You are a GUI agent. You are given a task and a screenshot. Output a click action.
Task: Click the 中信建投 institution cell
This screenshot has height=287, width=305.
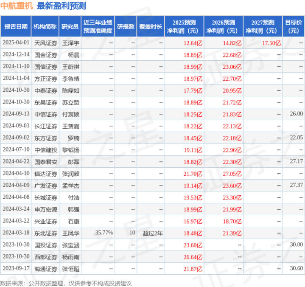46,150
